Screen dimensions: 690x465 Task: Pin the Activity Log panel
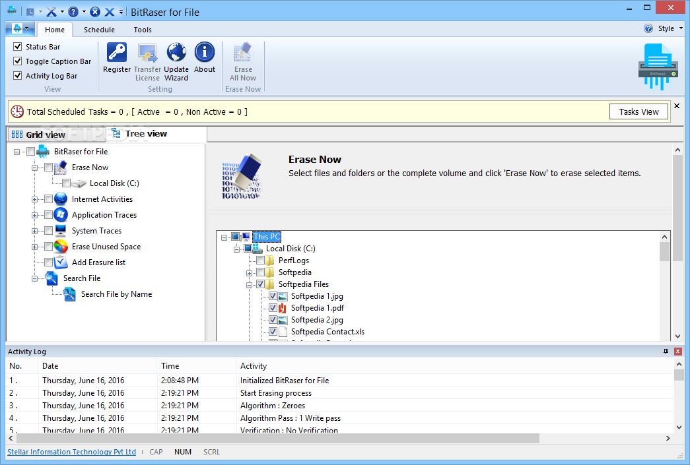(666, 351)
